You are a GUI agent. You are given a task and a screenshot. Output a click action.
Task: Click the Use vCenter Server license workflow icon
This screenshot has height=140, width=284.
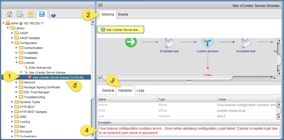(x=26, y=72)
